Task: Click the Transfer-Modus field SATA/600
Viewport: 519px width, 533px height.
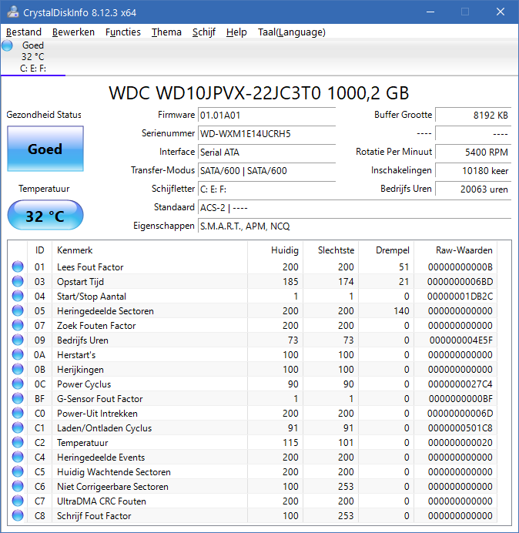Action: 266,171
